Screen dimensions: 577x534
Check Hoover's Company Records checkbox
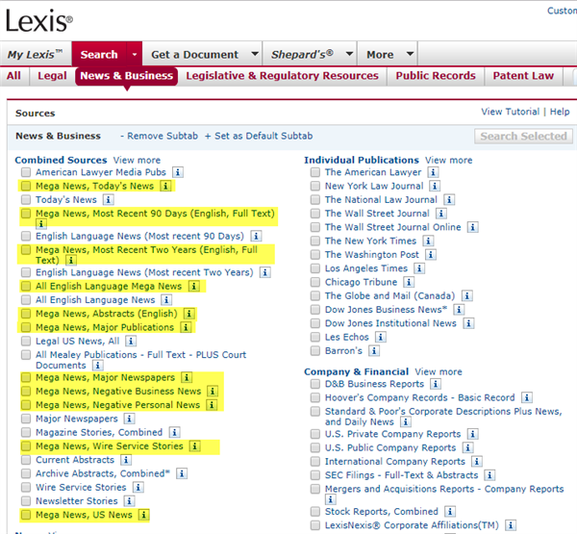315,397
